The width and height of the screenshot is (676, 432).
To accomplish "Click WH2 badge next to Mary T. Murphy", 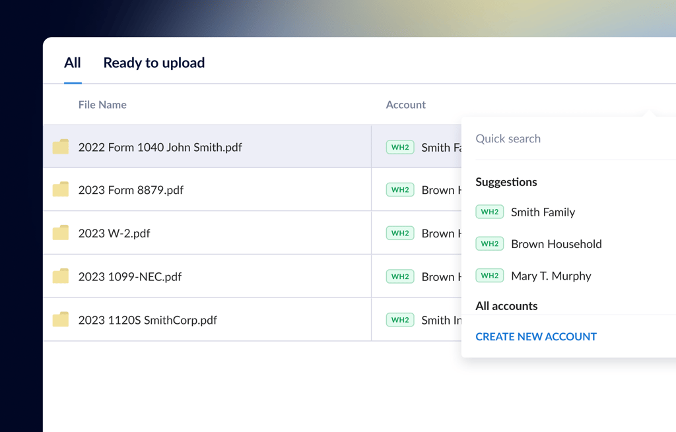I will coord(489,276).
